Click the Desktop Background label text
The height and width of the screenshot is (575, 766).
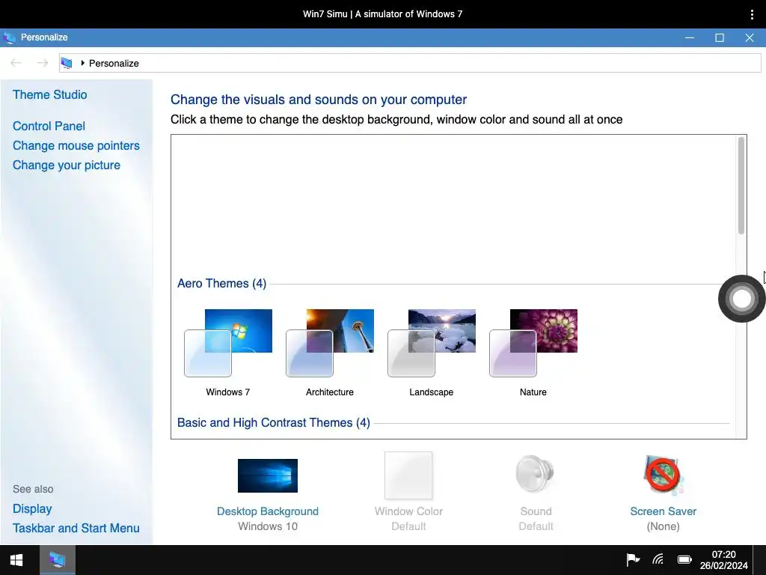[268, 511]
